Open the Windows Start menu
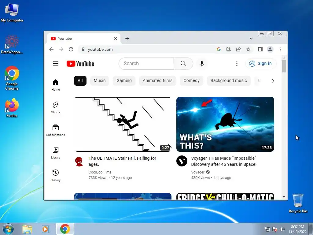Screen dimensions: 313x235 (x=8, y=229)
